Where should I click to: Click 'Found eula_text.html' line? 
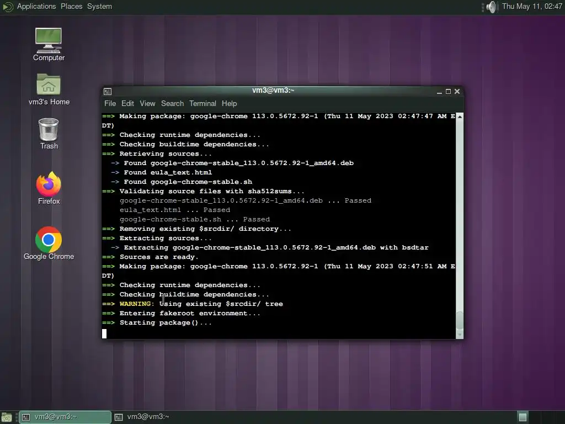pyautogui.click(x=162, y=172)
